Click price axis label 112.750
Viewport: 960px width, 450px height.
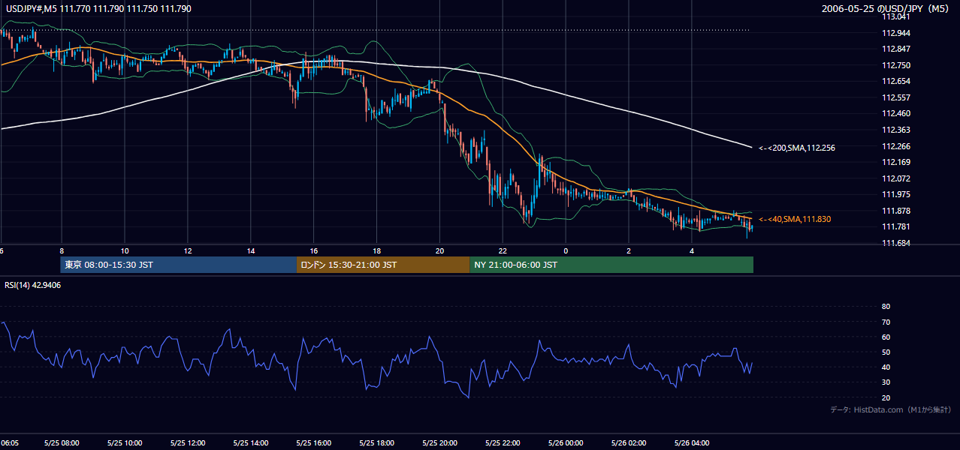(896, 65)
